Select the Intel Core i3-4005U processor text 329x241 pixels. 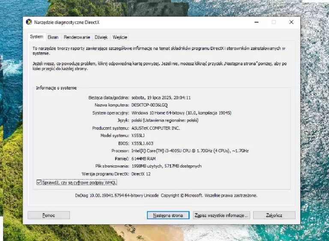[190, 151]
